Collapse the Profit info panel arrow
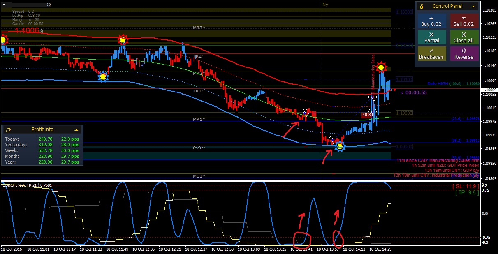Image resolution: width=498 pixels, height=254 pixels. (76, 129)
